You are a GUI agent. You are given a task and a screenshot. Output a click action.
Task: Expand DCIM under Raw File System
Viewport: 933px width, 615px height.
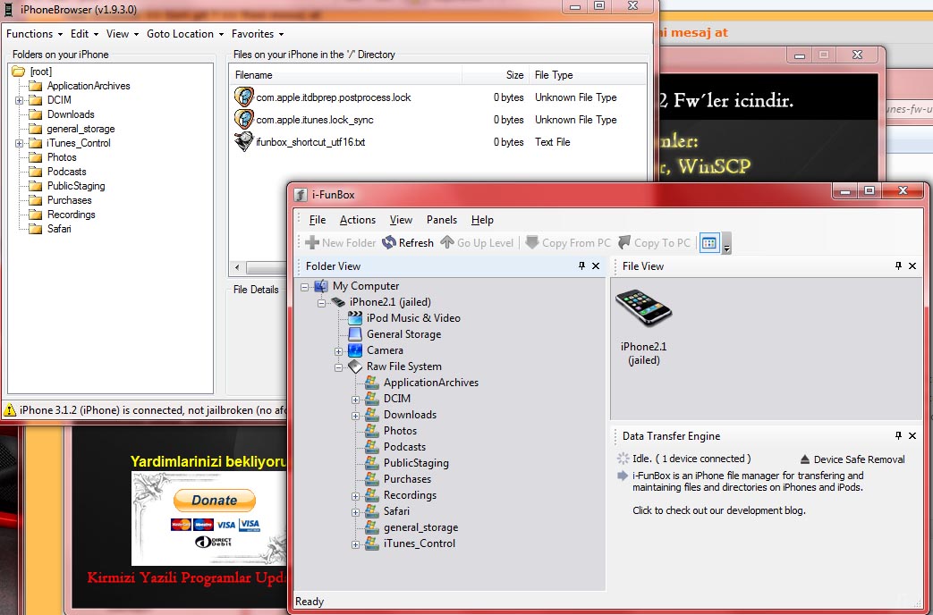[x=355, y=399]
